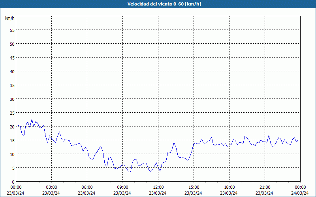
Task: Click the 'km/h' axis unit label
Action: pos(10,18)
